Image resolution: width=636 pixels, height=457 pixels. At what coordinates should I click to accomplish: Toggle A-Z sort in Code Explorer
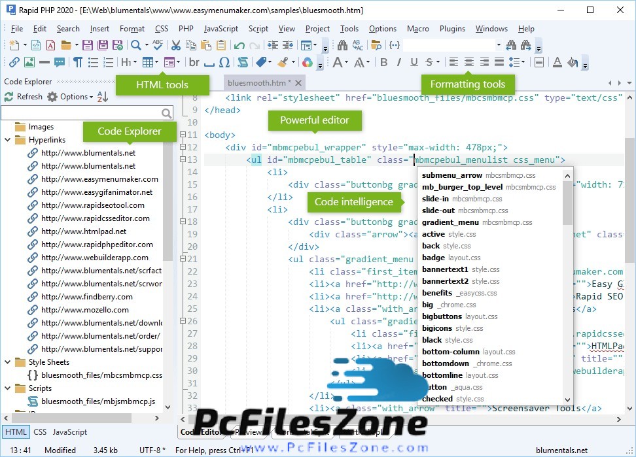pyautogui.click(x=103, y=97)
